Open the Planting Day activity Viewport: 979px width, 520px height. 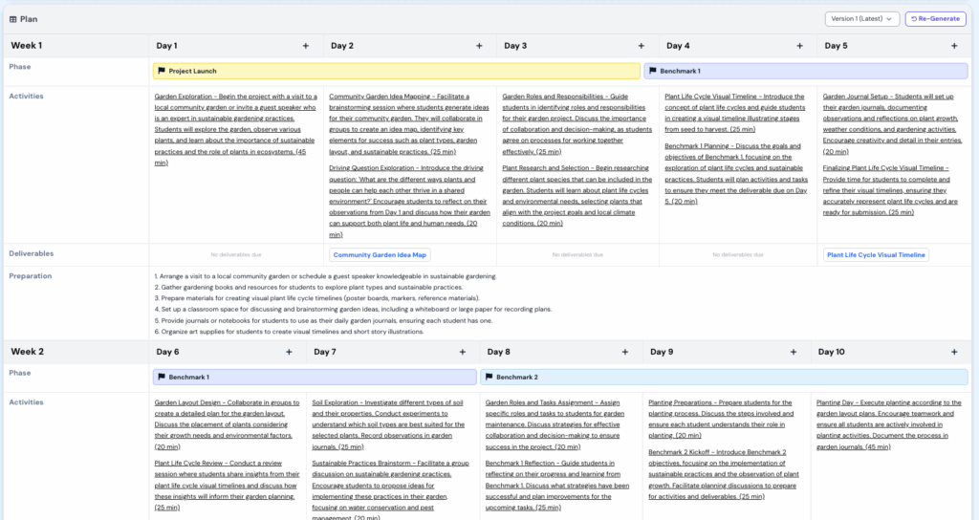888,424
